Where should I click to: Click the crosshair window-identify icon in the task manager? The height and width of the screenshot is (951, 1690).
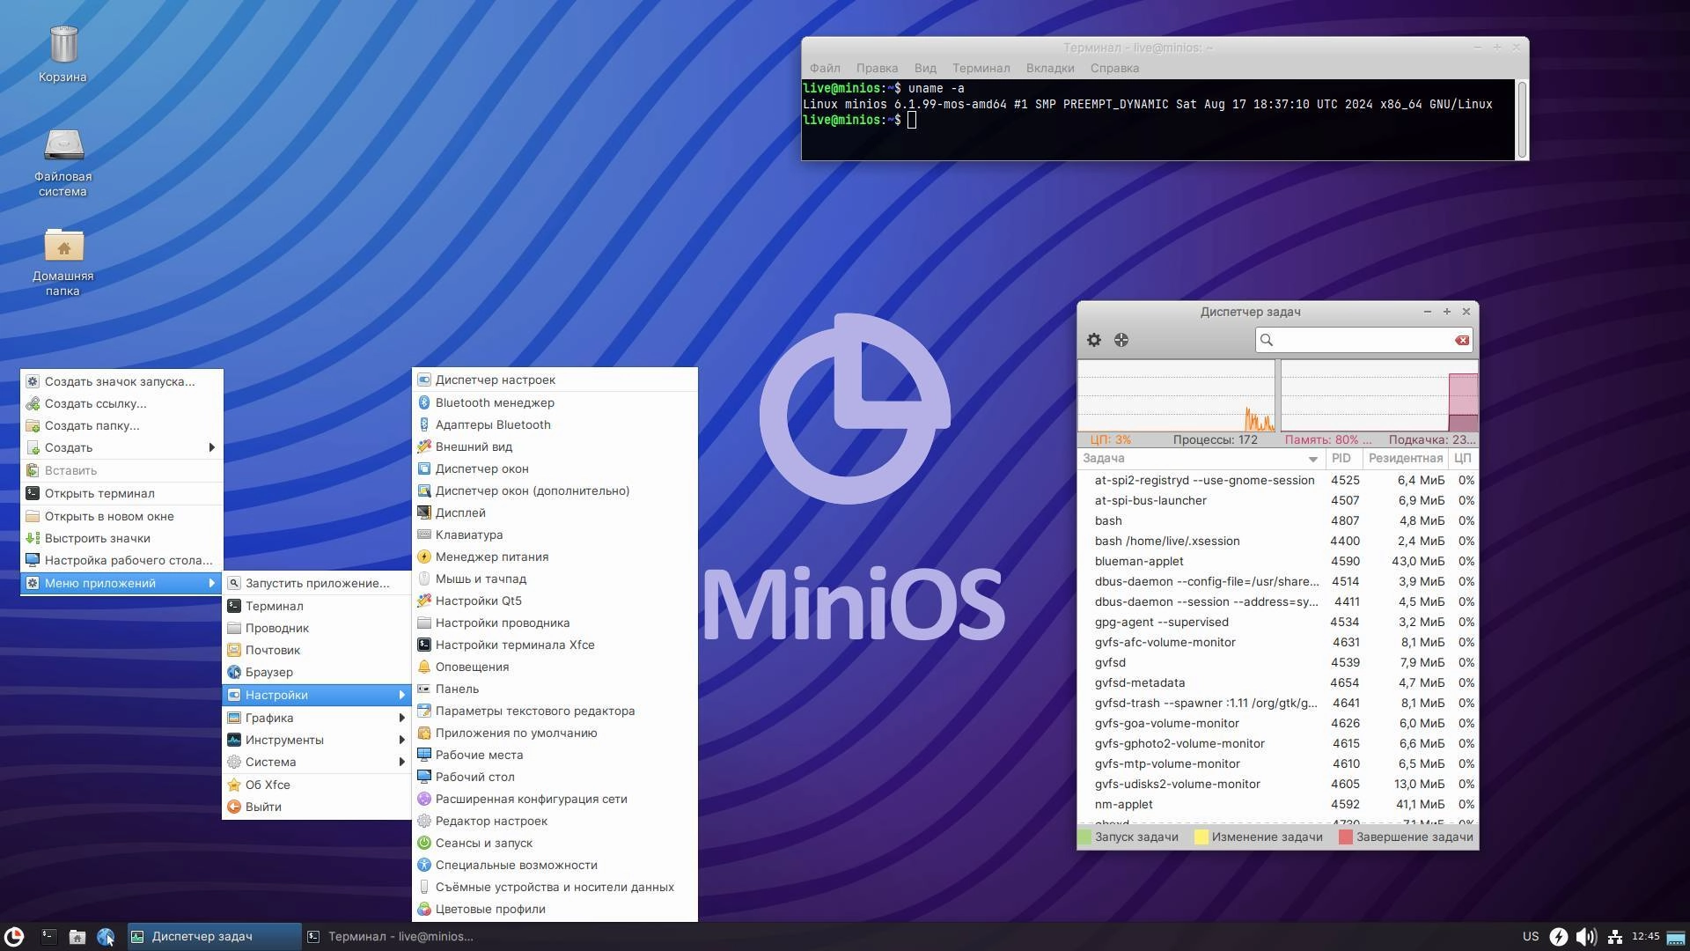[x=1121, y=340]
